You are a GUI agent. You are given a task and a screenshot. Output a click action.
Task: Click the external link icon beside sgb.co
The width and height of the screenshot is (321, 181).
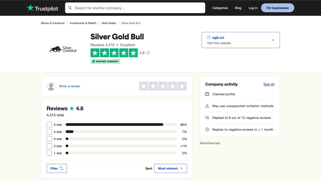pos(209,38)
